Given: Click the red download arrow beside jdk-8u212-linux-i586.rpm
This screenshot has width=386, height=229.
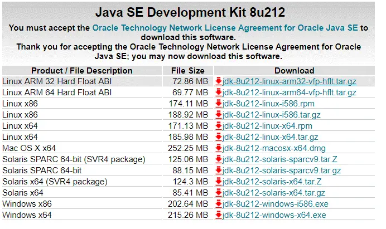Looking at the screenshot, I should pos(218,104).
